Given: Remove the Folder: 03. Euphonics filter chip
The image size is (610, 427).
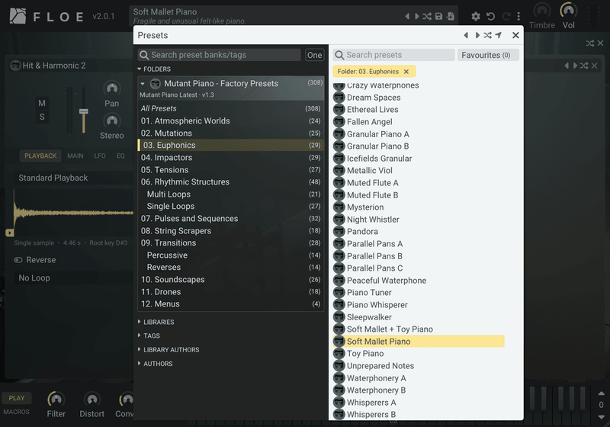Looking at the screenshot, I should tap(406, 72).
